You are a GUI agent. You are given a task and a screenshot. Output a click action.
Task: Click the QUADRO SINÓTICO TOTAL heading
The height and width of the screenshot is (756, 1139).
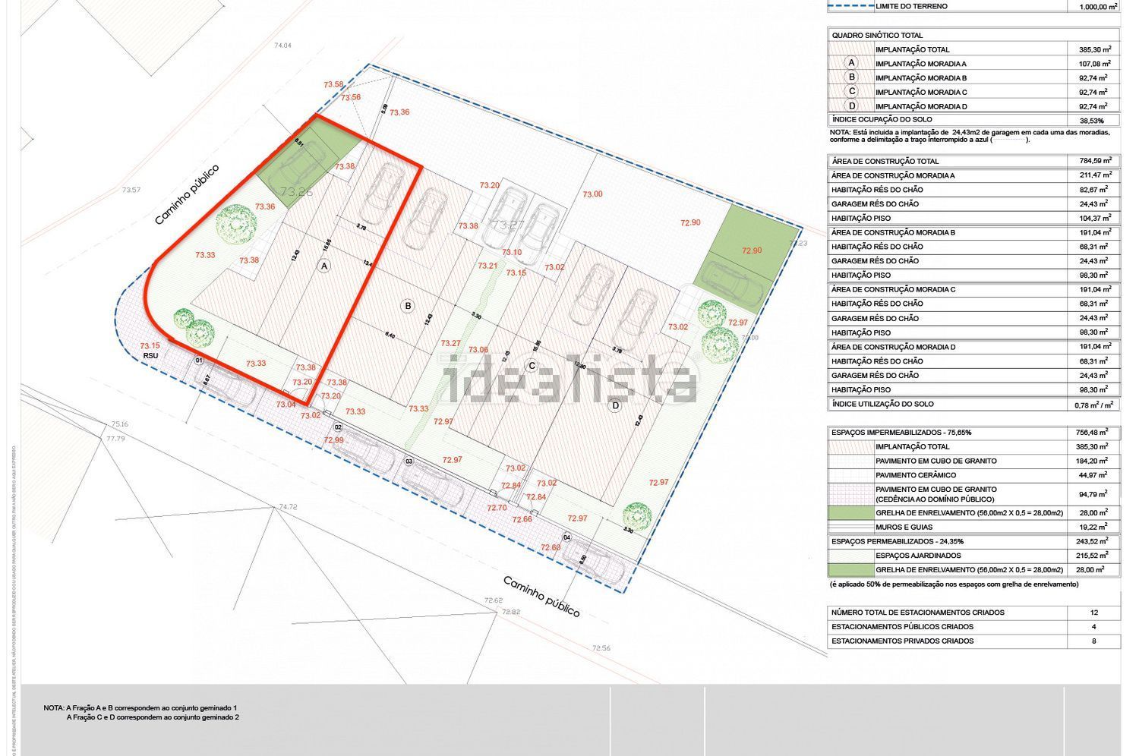click(878, 35)
